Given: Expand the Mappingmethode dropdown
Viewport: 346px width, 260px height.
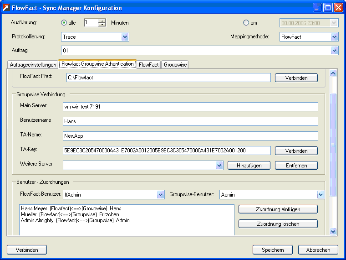Looking at the screenshot, I should tap(334, 37).
